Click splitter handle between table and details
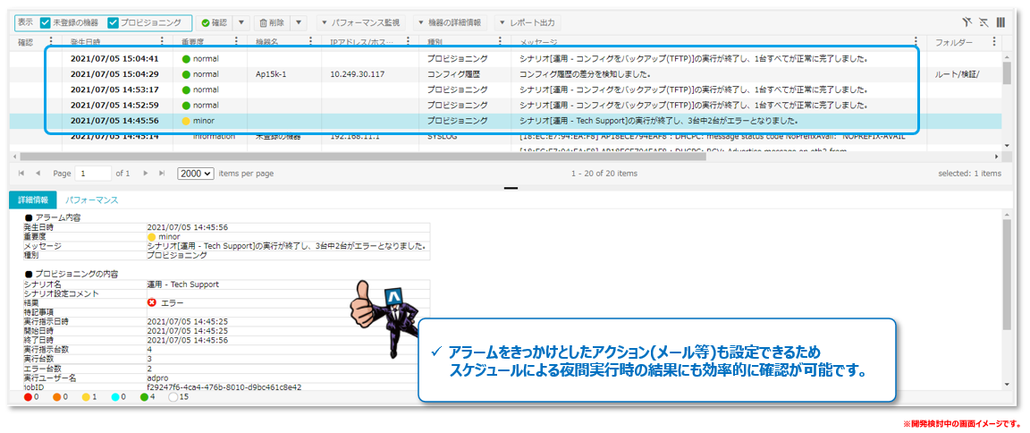The width and height of the screenshot is (1030, 433). pyautogui.click(x=511, y=188)
